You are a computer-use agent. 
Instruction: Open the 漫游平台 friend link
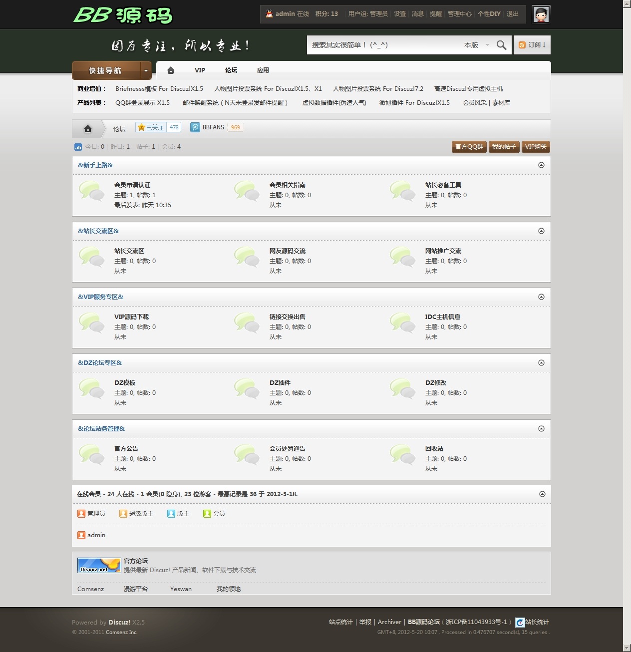pyautogui.click(x=136, y=589)
